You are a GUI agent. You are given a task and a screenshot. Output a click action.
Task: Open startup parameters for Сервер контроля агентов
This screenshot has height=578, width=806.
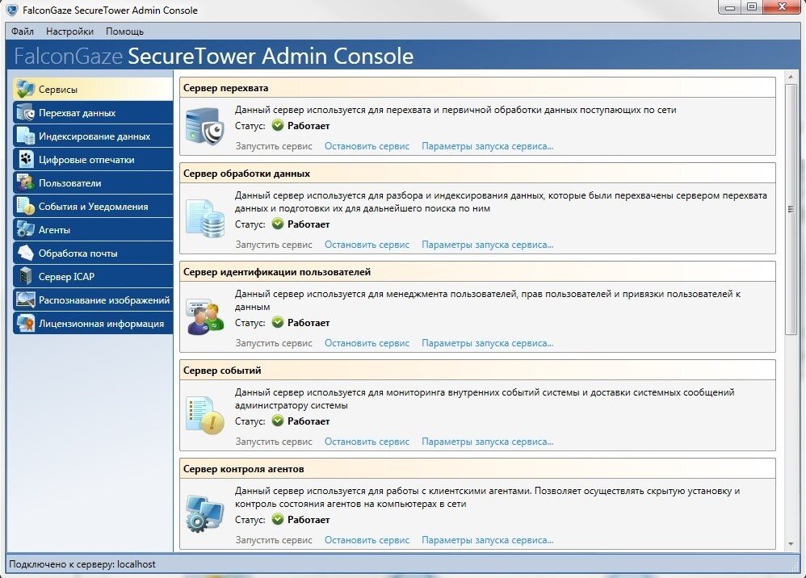(487, 540)
